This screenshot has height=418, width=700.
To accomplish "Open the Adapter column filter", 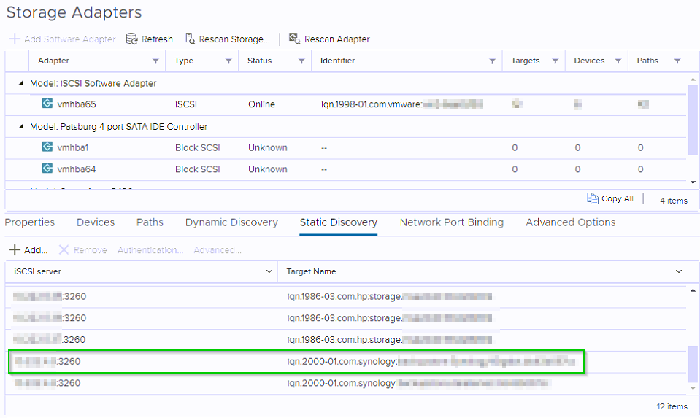I will click(x=155, y=61).
